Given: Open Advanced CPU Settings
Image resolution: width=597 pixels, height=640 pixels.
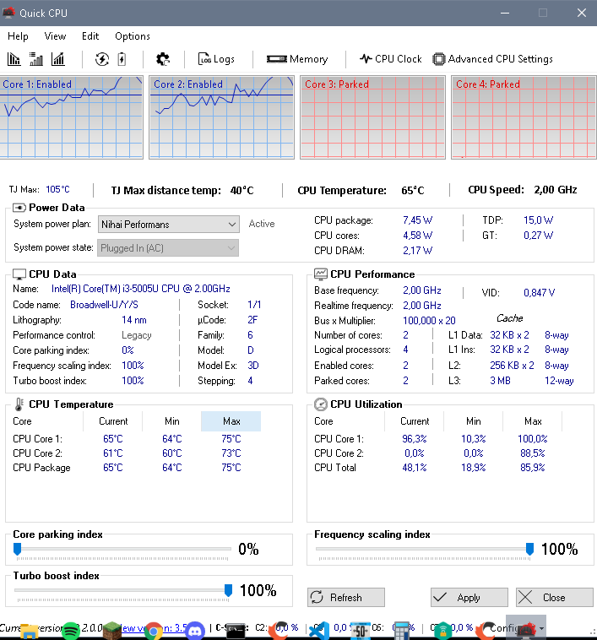Looking at the screenshot, I should (x=492, y=59).
